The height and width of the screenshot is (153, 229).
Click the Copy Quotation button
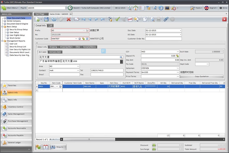[x=202, y=76]
